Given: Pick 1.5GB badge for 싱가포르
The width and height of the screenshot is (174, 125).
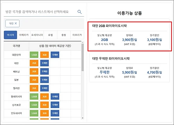Looking at the screenshot, I should click(x=34, y=105).
